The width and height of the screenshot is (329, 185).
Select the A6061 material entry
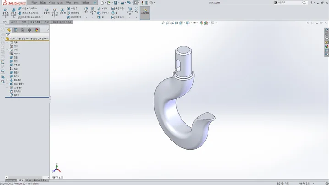click(x=17, y=54)
